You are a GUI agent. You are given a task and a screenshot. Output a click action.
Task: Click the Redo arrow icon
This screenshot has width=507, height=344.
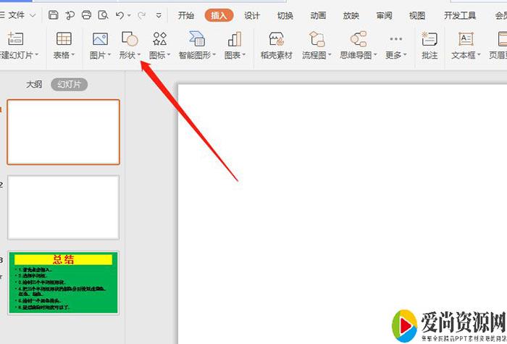click(x=142, y=15)
